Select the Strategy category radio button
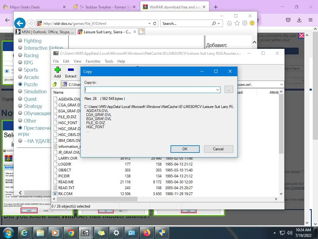318x239 pixels. 20,106
